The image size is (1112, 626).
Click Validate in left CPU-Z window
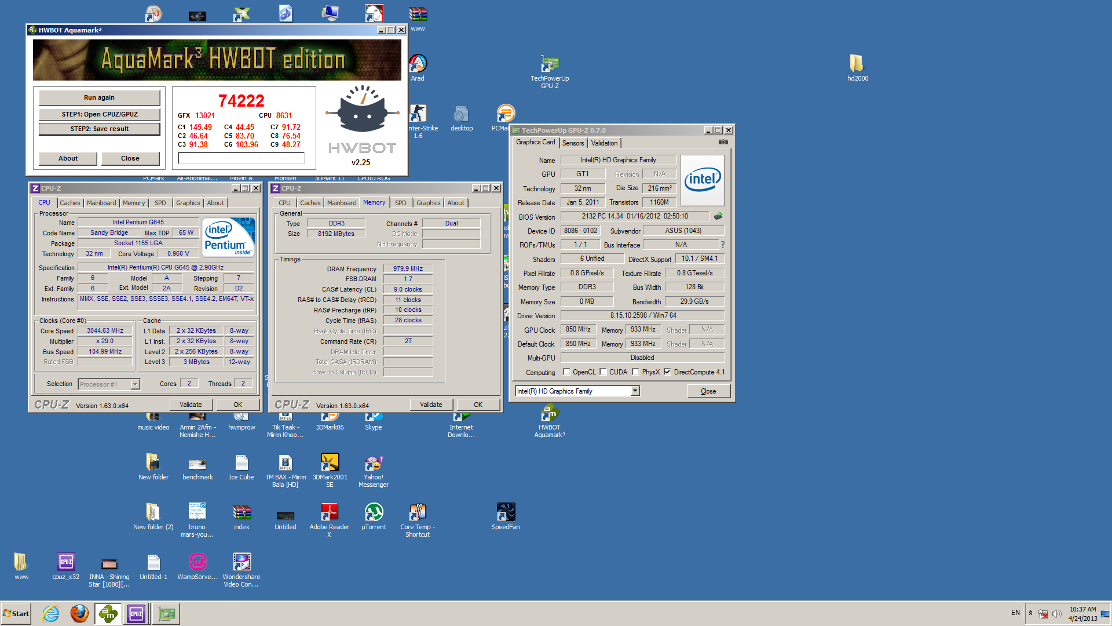pos(191,405)
